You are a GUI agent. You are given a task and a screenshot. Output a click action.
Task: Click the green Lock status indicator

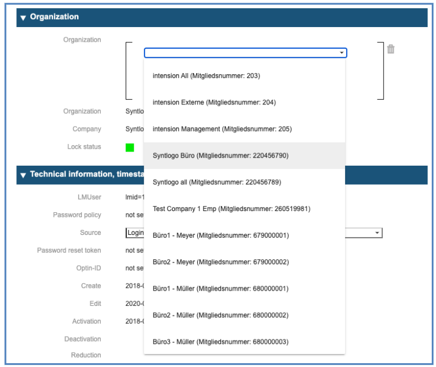pos(130,147)
